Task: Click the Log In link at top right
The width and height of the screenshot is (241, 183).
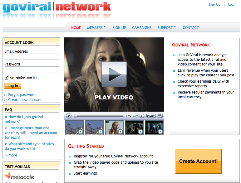Action: tap(233, 4)
